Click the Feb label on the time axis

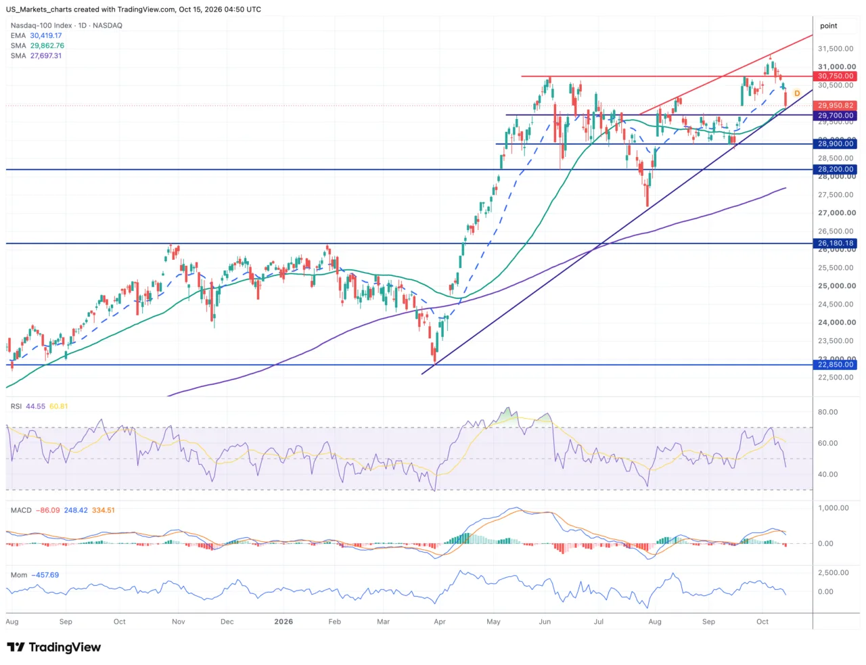click(334, 622)
